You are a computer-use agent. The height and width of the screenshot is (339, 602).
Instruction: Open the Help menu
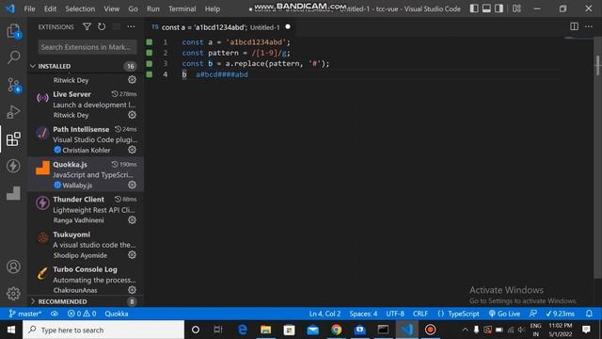[213, 8]
